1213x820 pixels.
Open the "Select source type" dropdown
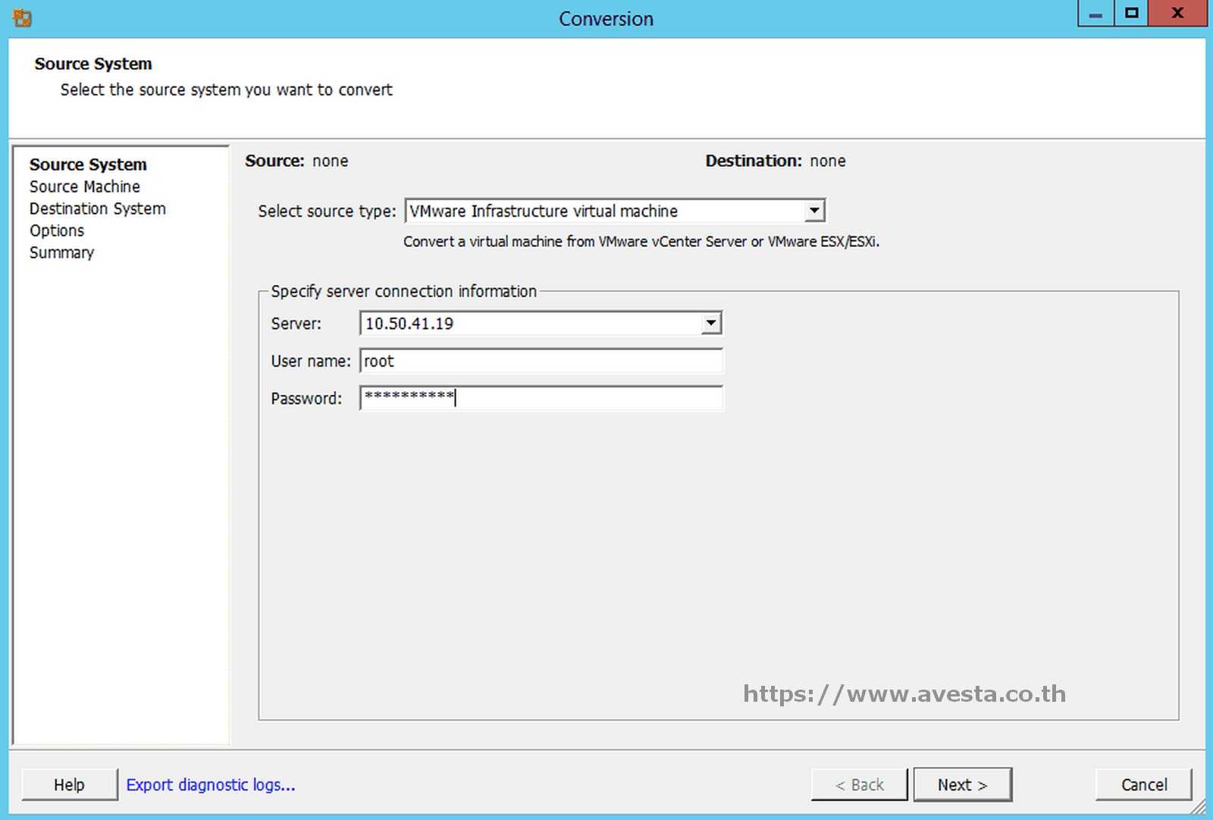click(x=813, y=211)
